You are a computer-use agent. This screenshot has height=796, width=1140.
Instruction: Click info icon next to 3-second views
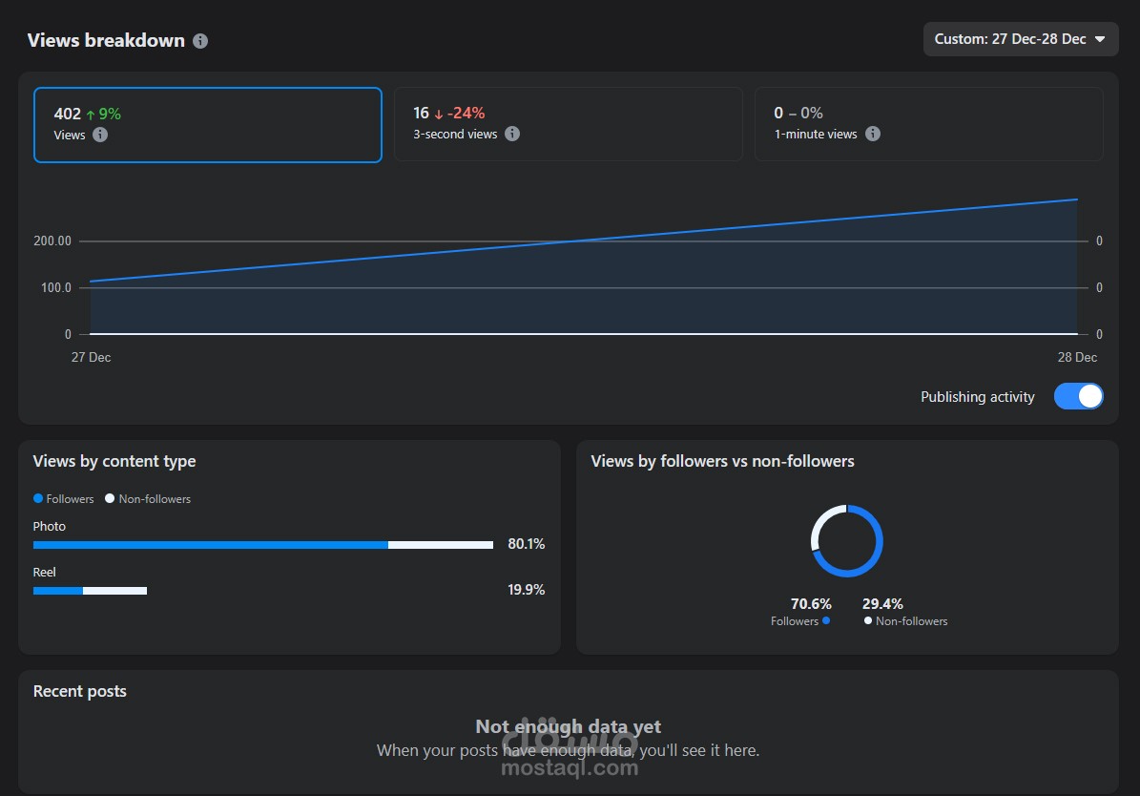(512, 134)
